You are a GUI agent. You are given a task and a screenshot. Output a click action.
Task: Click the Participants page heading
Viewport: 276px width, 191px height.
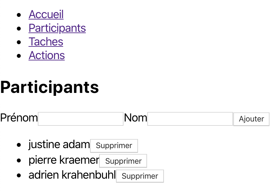click(50, 87)
